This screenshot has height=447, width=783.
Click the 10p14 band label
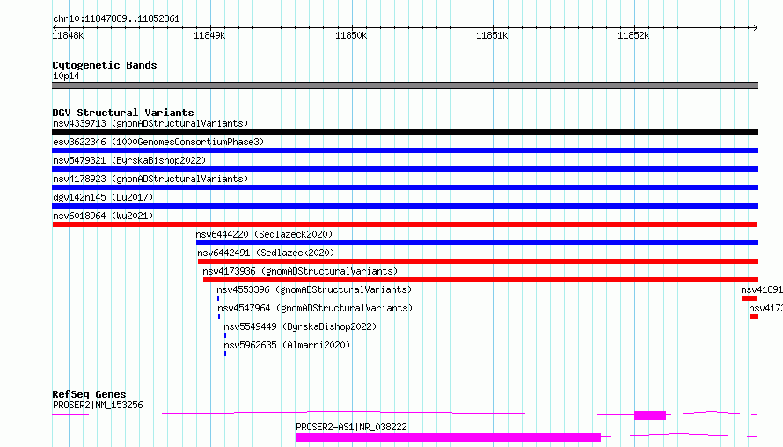tap(66, 76)
